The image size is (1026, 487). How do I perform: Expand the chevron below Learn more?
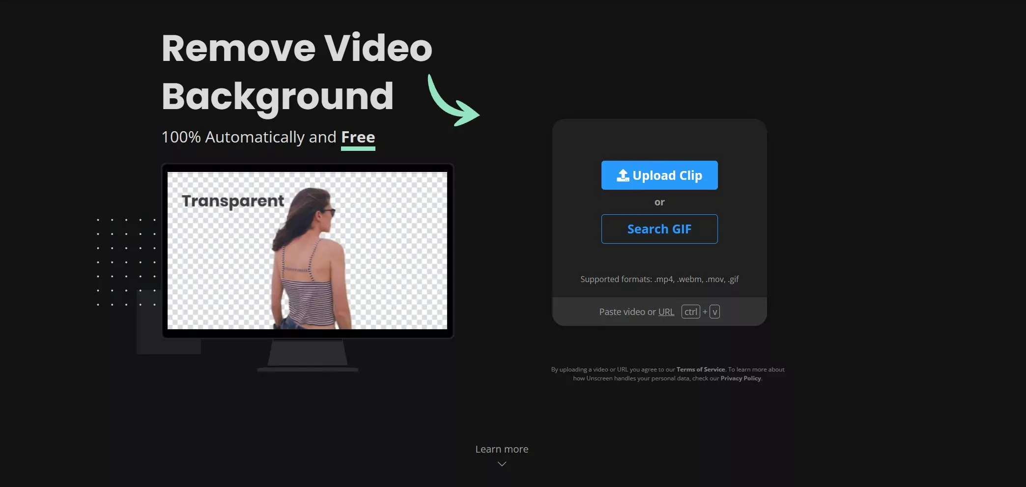click(x=502, y=464)
